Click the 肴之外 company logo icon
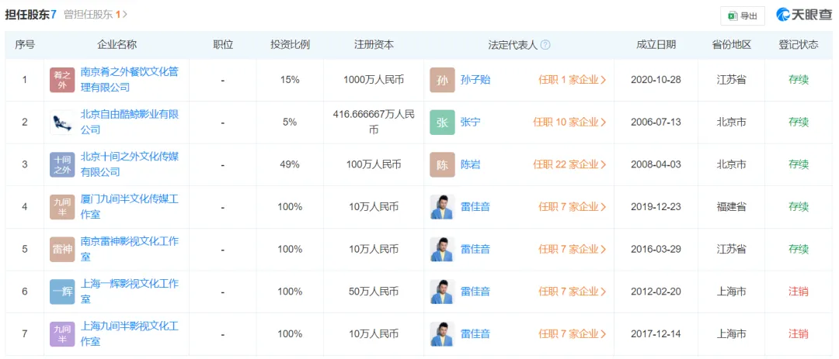Screen dimensions: 839x359 [62, 80]
